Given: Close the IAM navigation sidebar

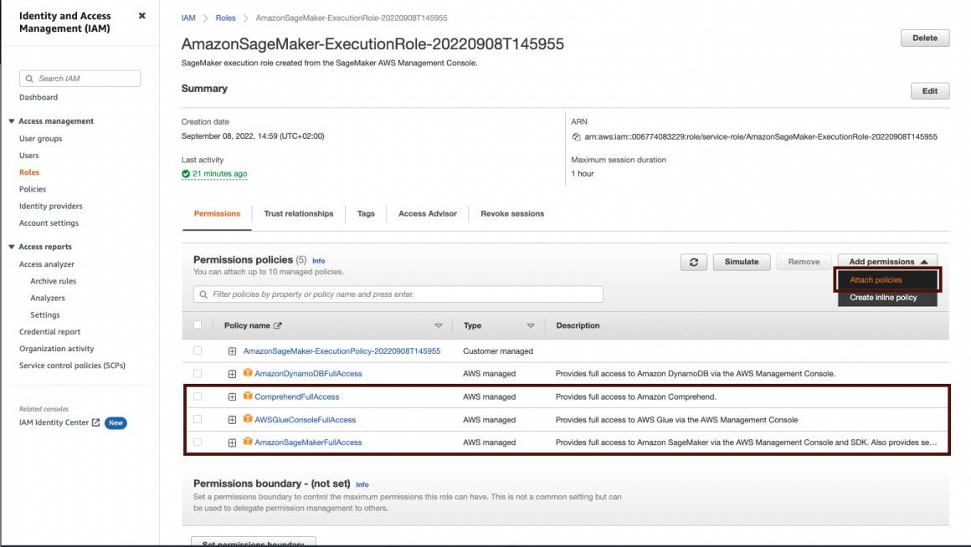Looking at the screenshot, I should point(141,16).
